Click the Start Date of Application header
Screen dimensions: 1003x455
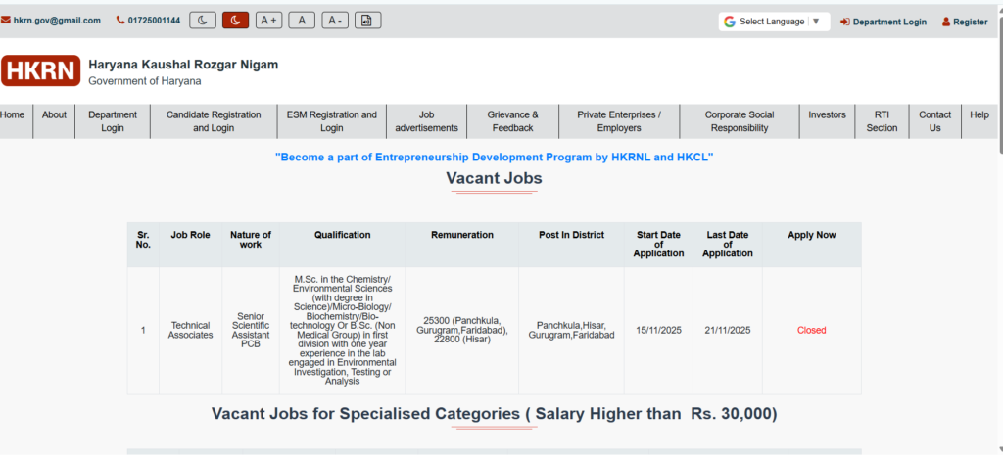coord(658,244)
